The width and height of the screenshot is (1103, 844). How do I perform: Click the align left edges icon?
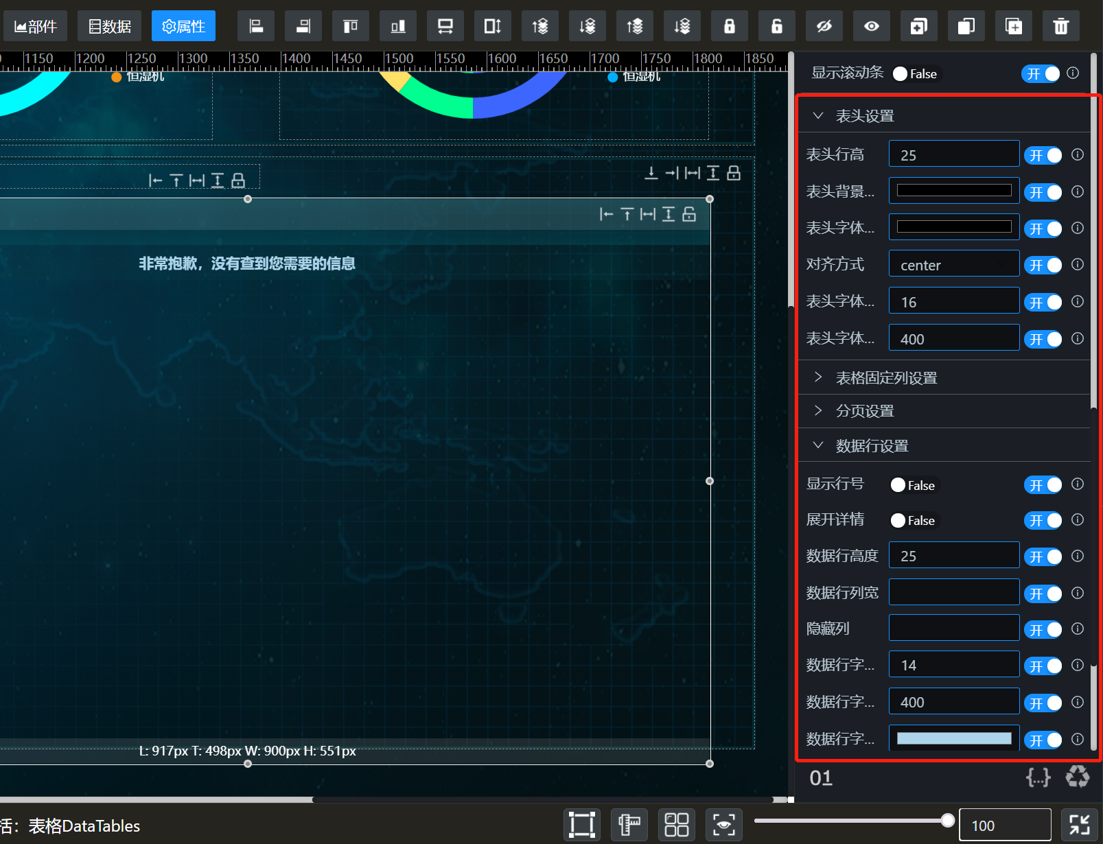[256, 26]
